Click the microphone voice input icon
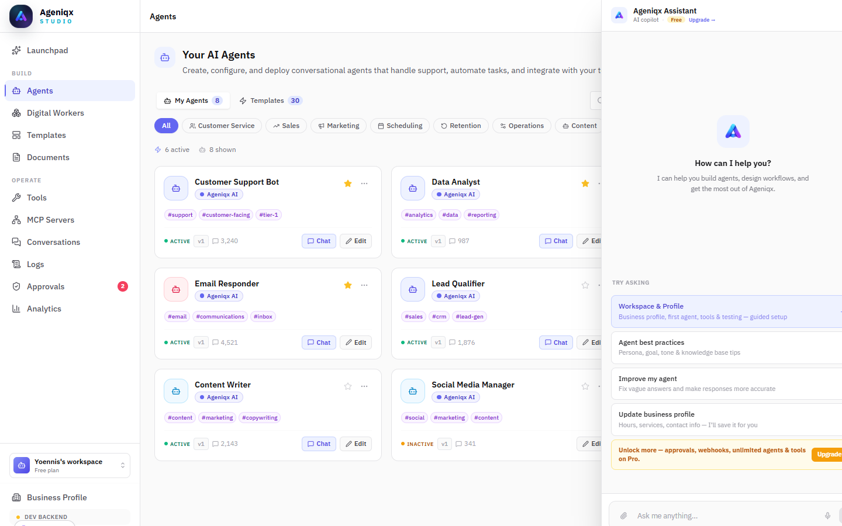The width and height of the screenshot is (842, 526). (827, 516)
